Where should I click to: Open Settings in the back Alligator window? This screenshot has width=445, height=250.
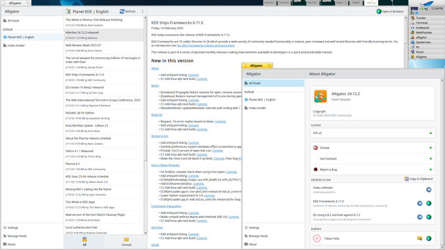coord(32,228)
